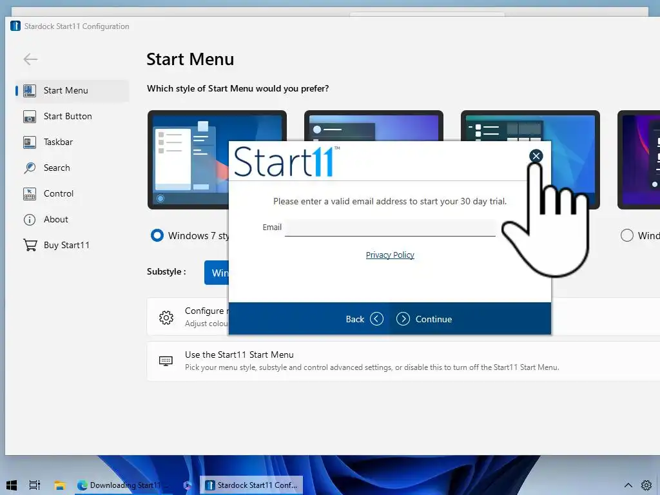Click the purple icon left of Stardock taskbar item

coord(188,485)
